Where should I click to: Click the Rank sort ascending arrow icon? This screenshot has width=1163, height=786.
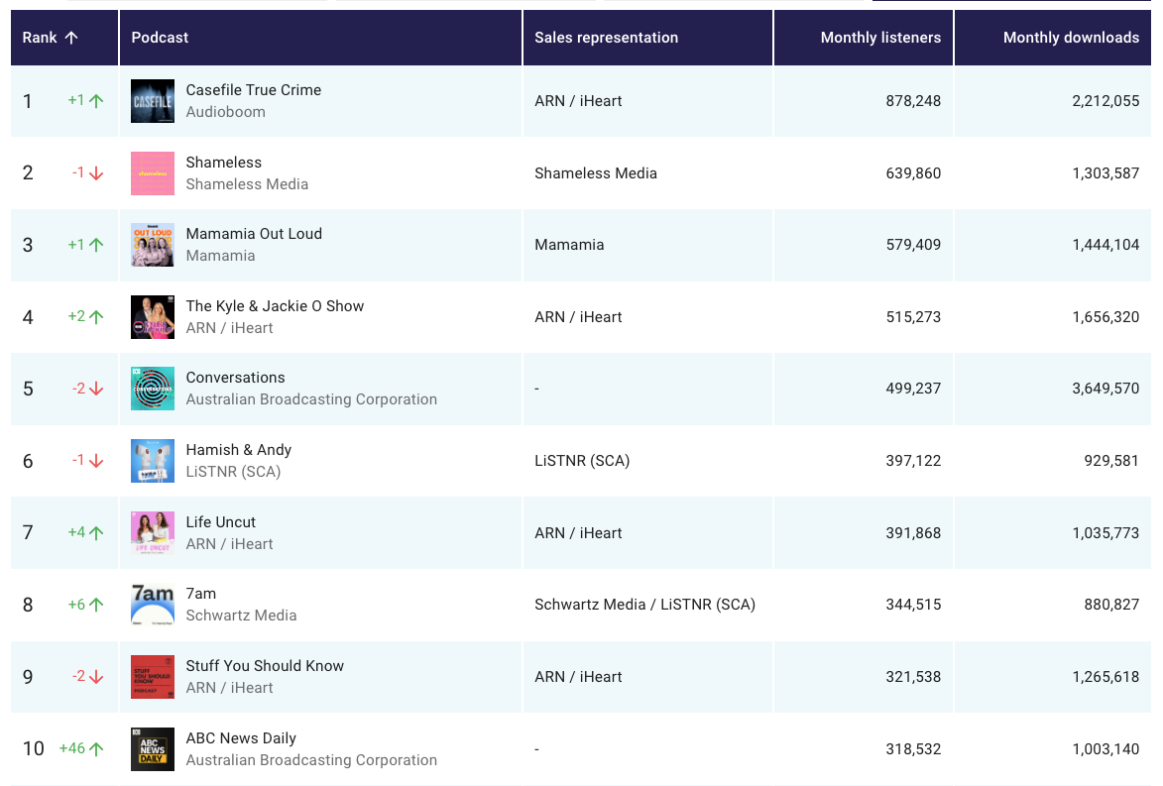(x=71, y=38)
